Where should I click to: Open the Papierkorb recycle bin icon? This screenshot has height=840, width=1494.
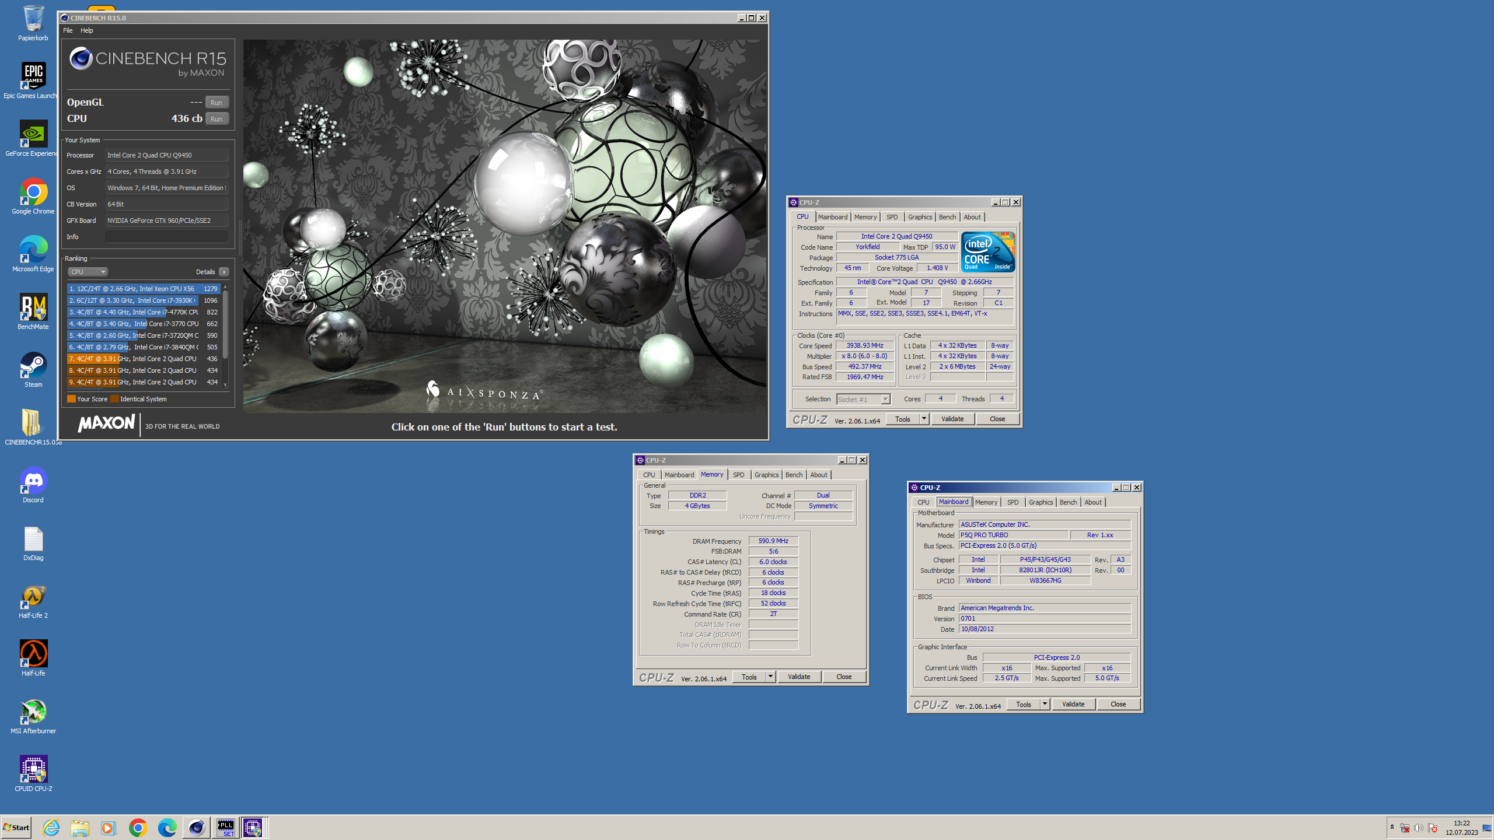[33, 23]
